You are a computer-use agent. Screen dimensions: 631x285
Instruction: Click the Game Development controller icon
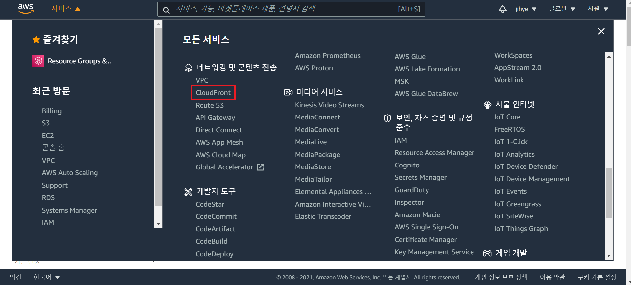click(487, 253)
